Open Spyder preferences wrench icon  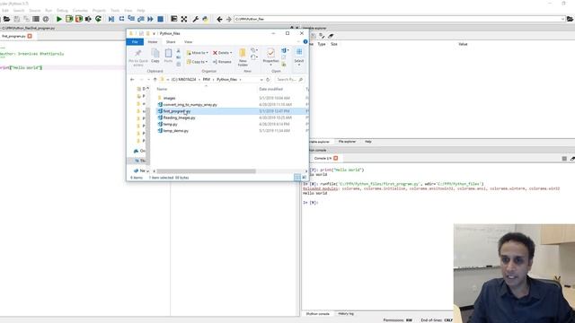point(196,19)
